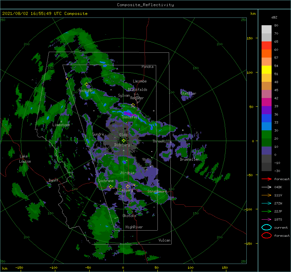Pick the yellow 54 dBZ color swatch
The image size is (291, 272).
coord(266,70)
